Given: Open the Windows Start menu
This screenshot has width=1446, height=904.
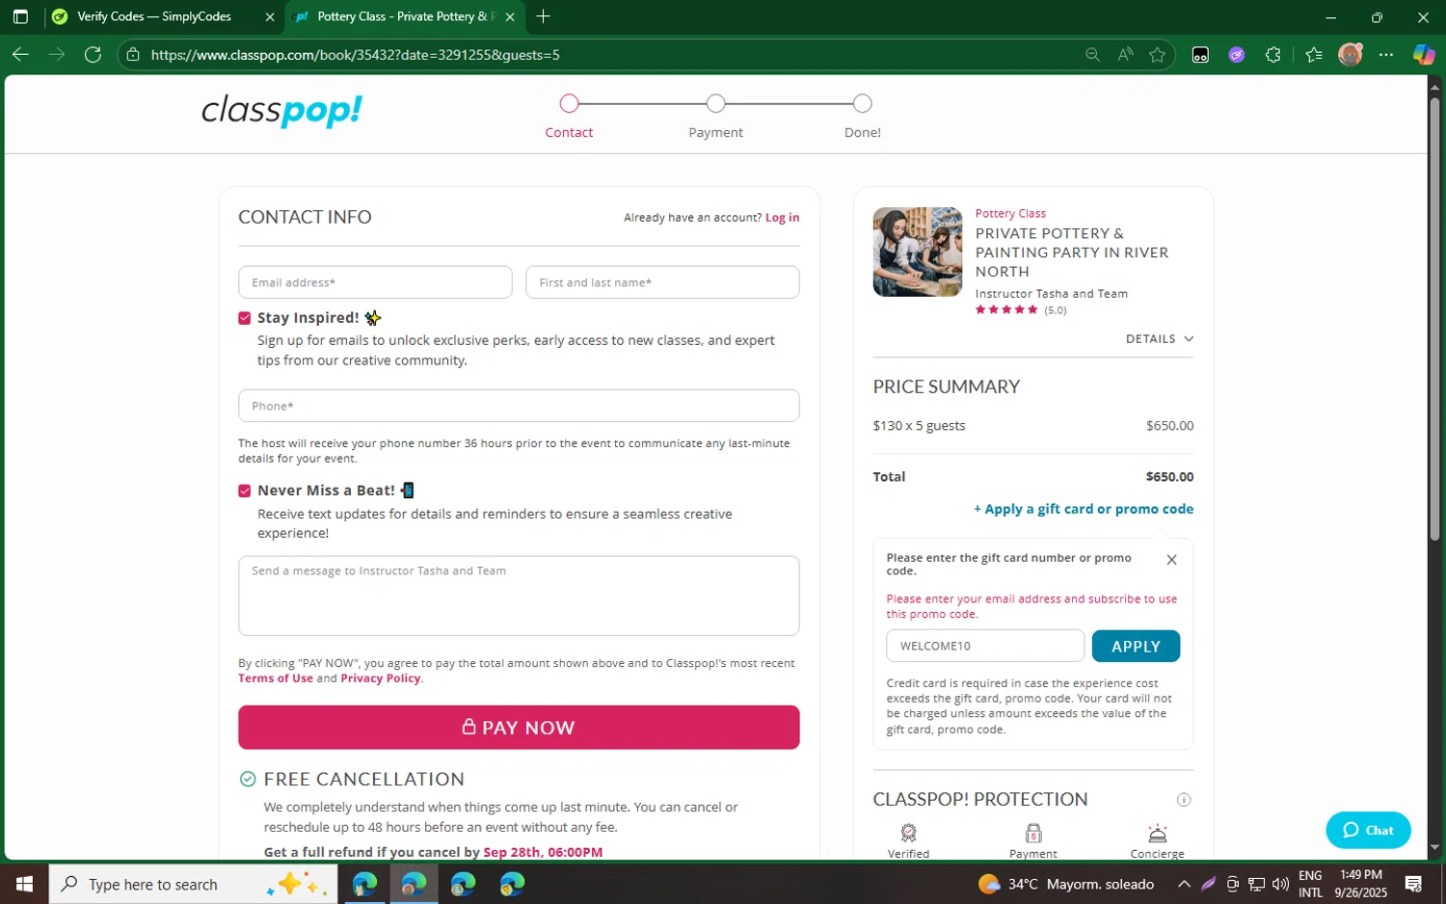Looking at the screenshot, I should [x=24, y=884].
